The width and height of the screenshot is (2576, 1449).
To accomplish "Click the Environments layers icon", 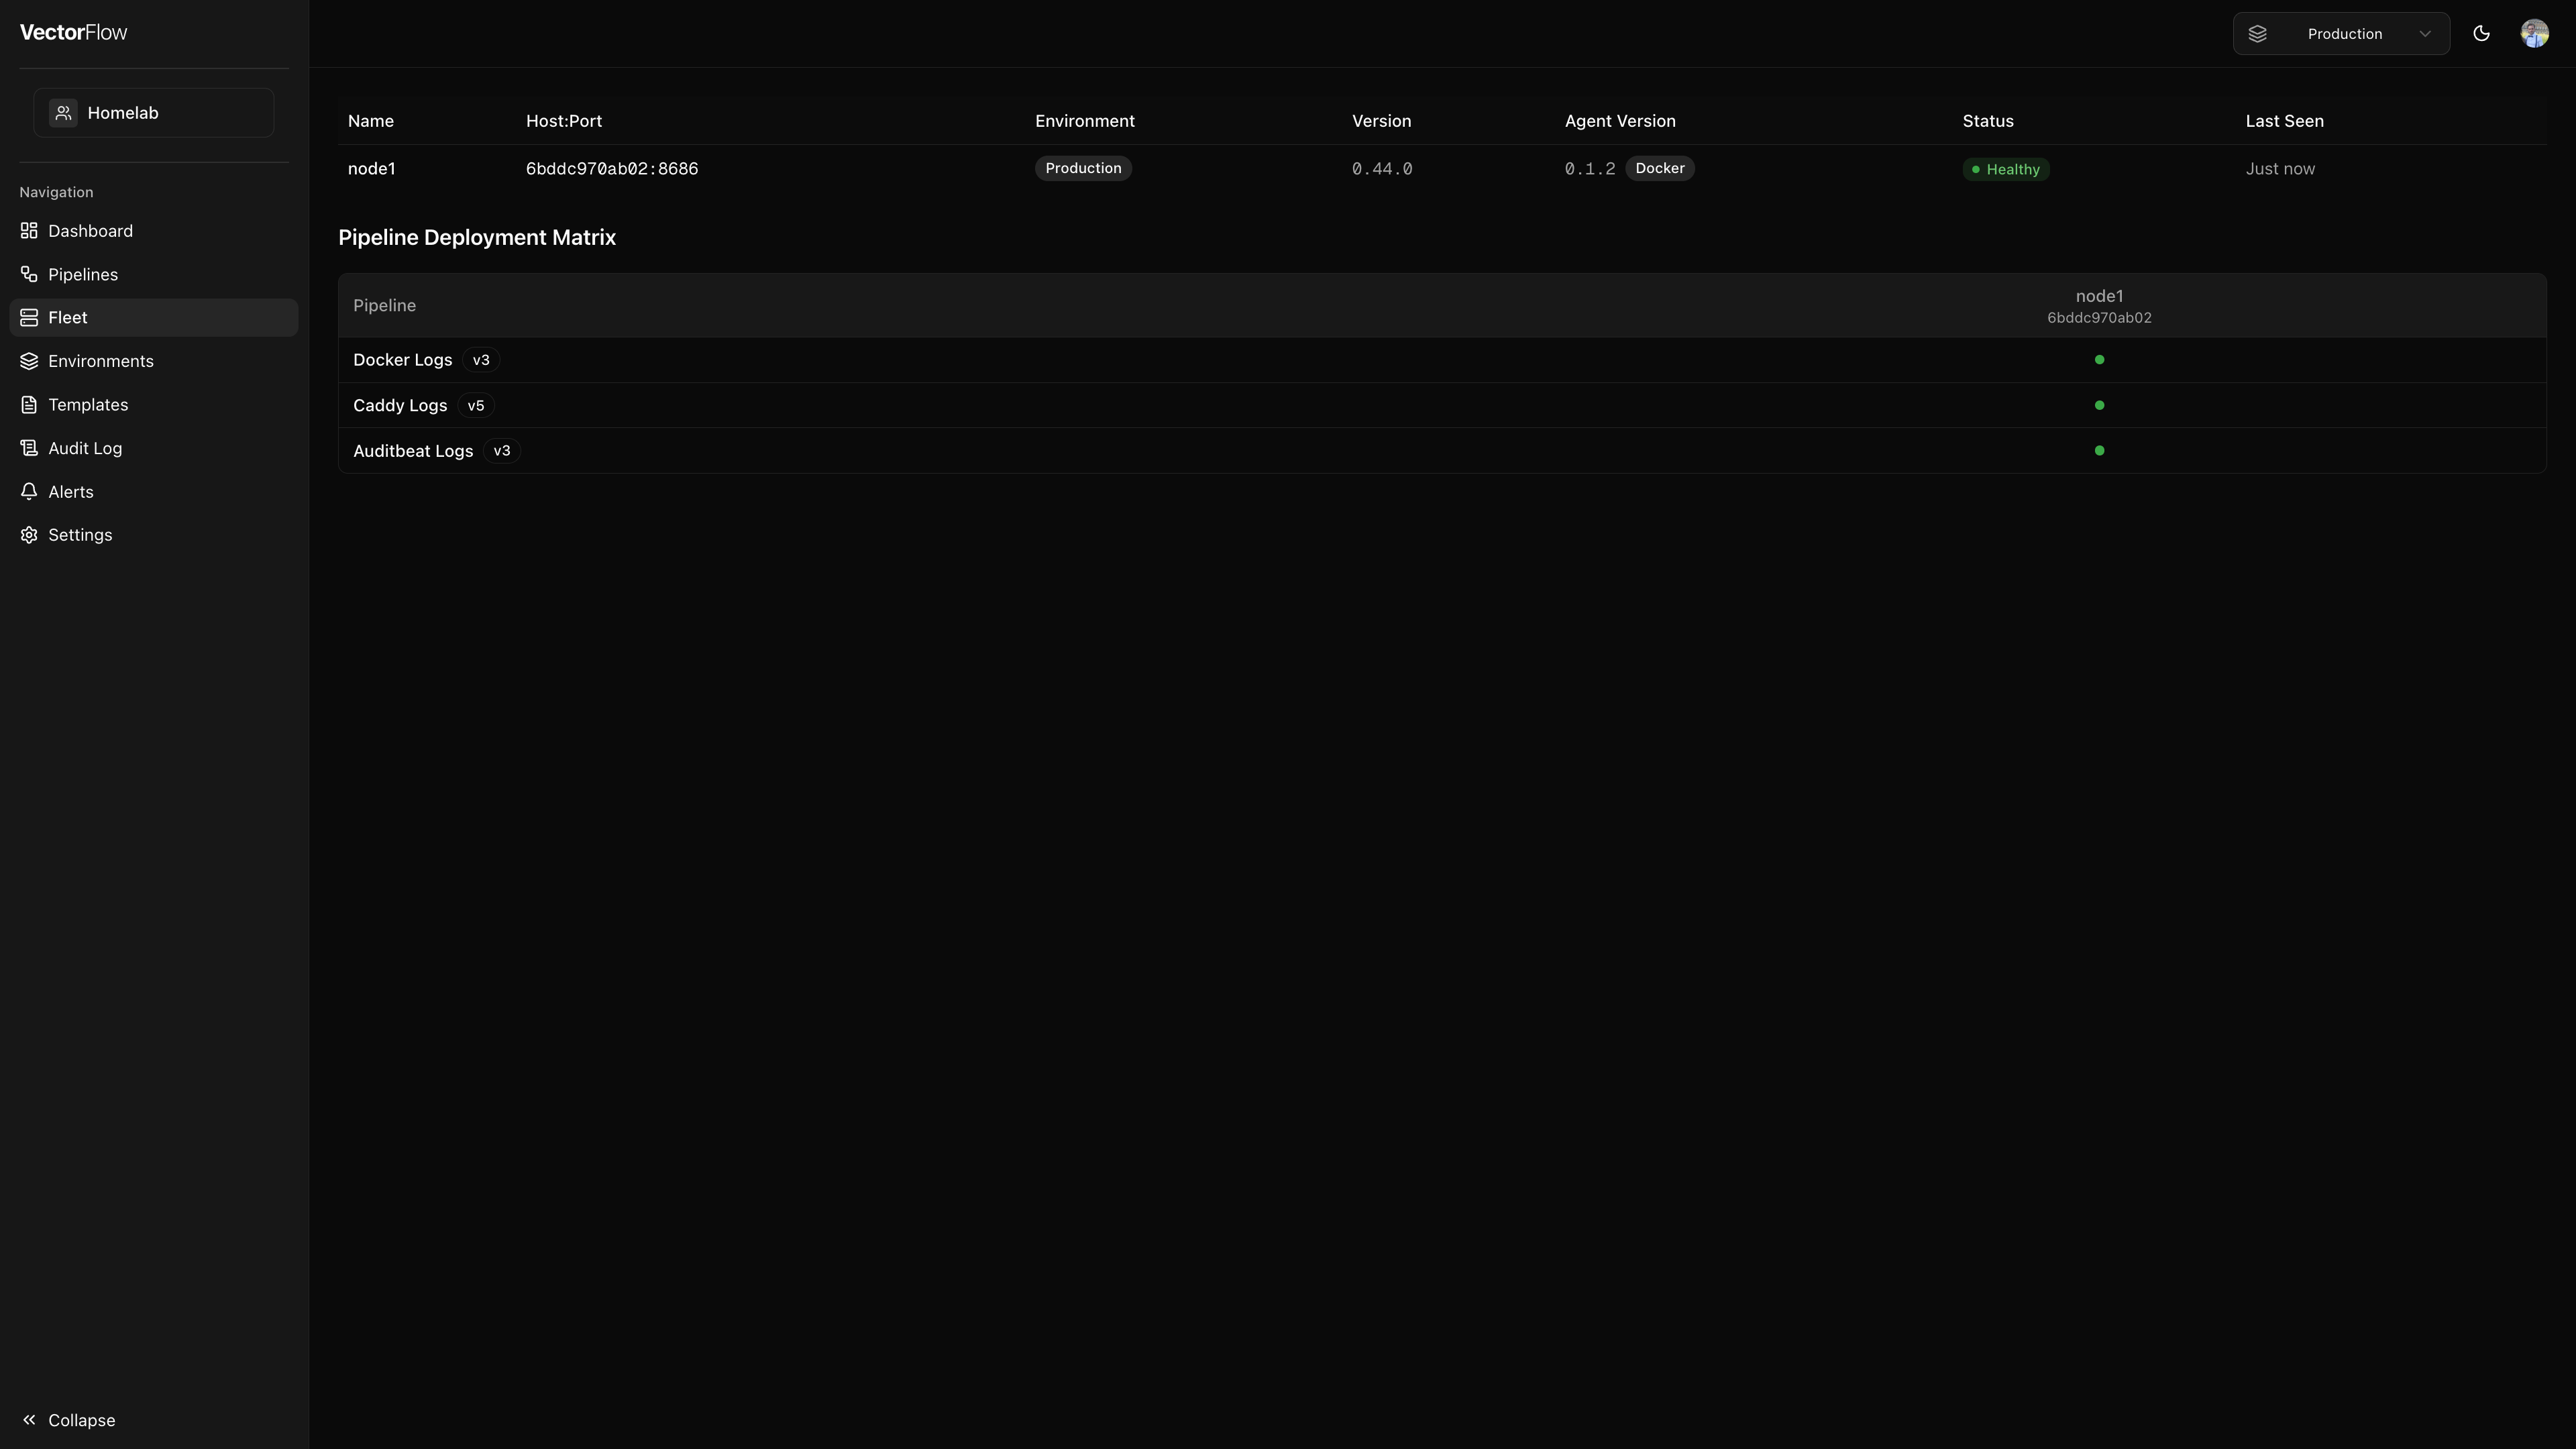I will pos(29,361).
